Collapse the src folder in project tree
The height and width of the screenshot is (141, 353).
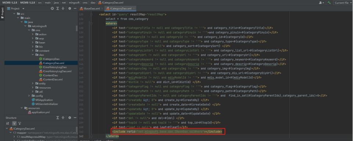(x=14, y=14)
